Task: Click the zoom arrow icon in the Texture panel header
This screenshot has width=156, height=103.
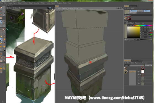Action: [x=54, y=8]
